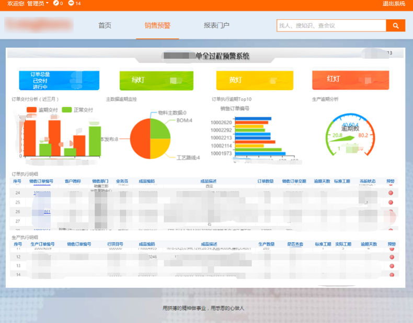Open the 报表门户 tab
The height and width of the screenshot is (323, 413).
pos(216,25)
